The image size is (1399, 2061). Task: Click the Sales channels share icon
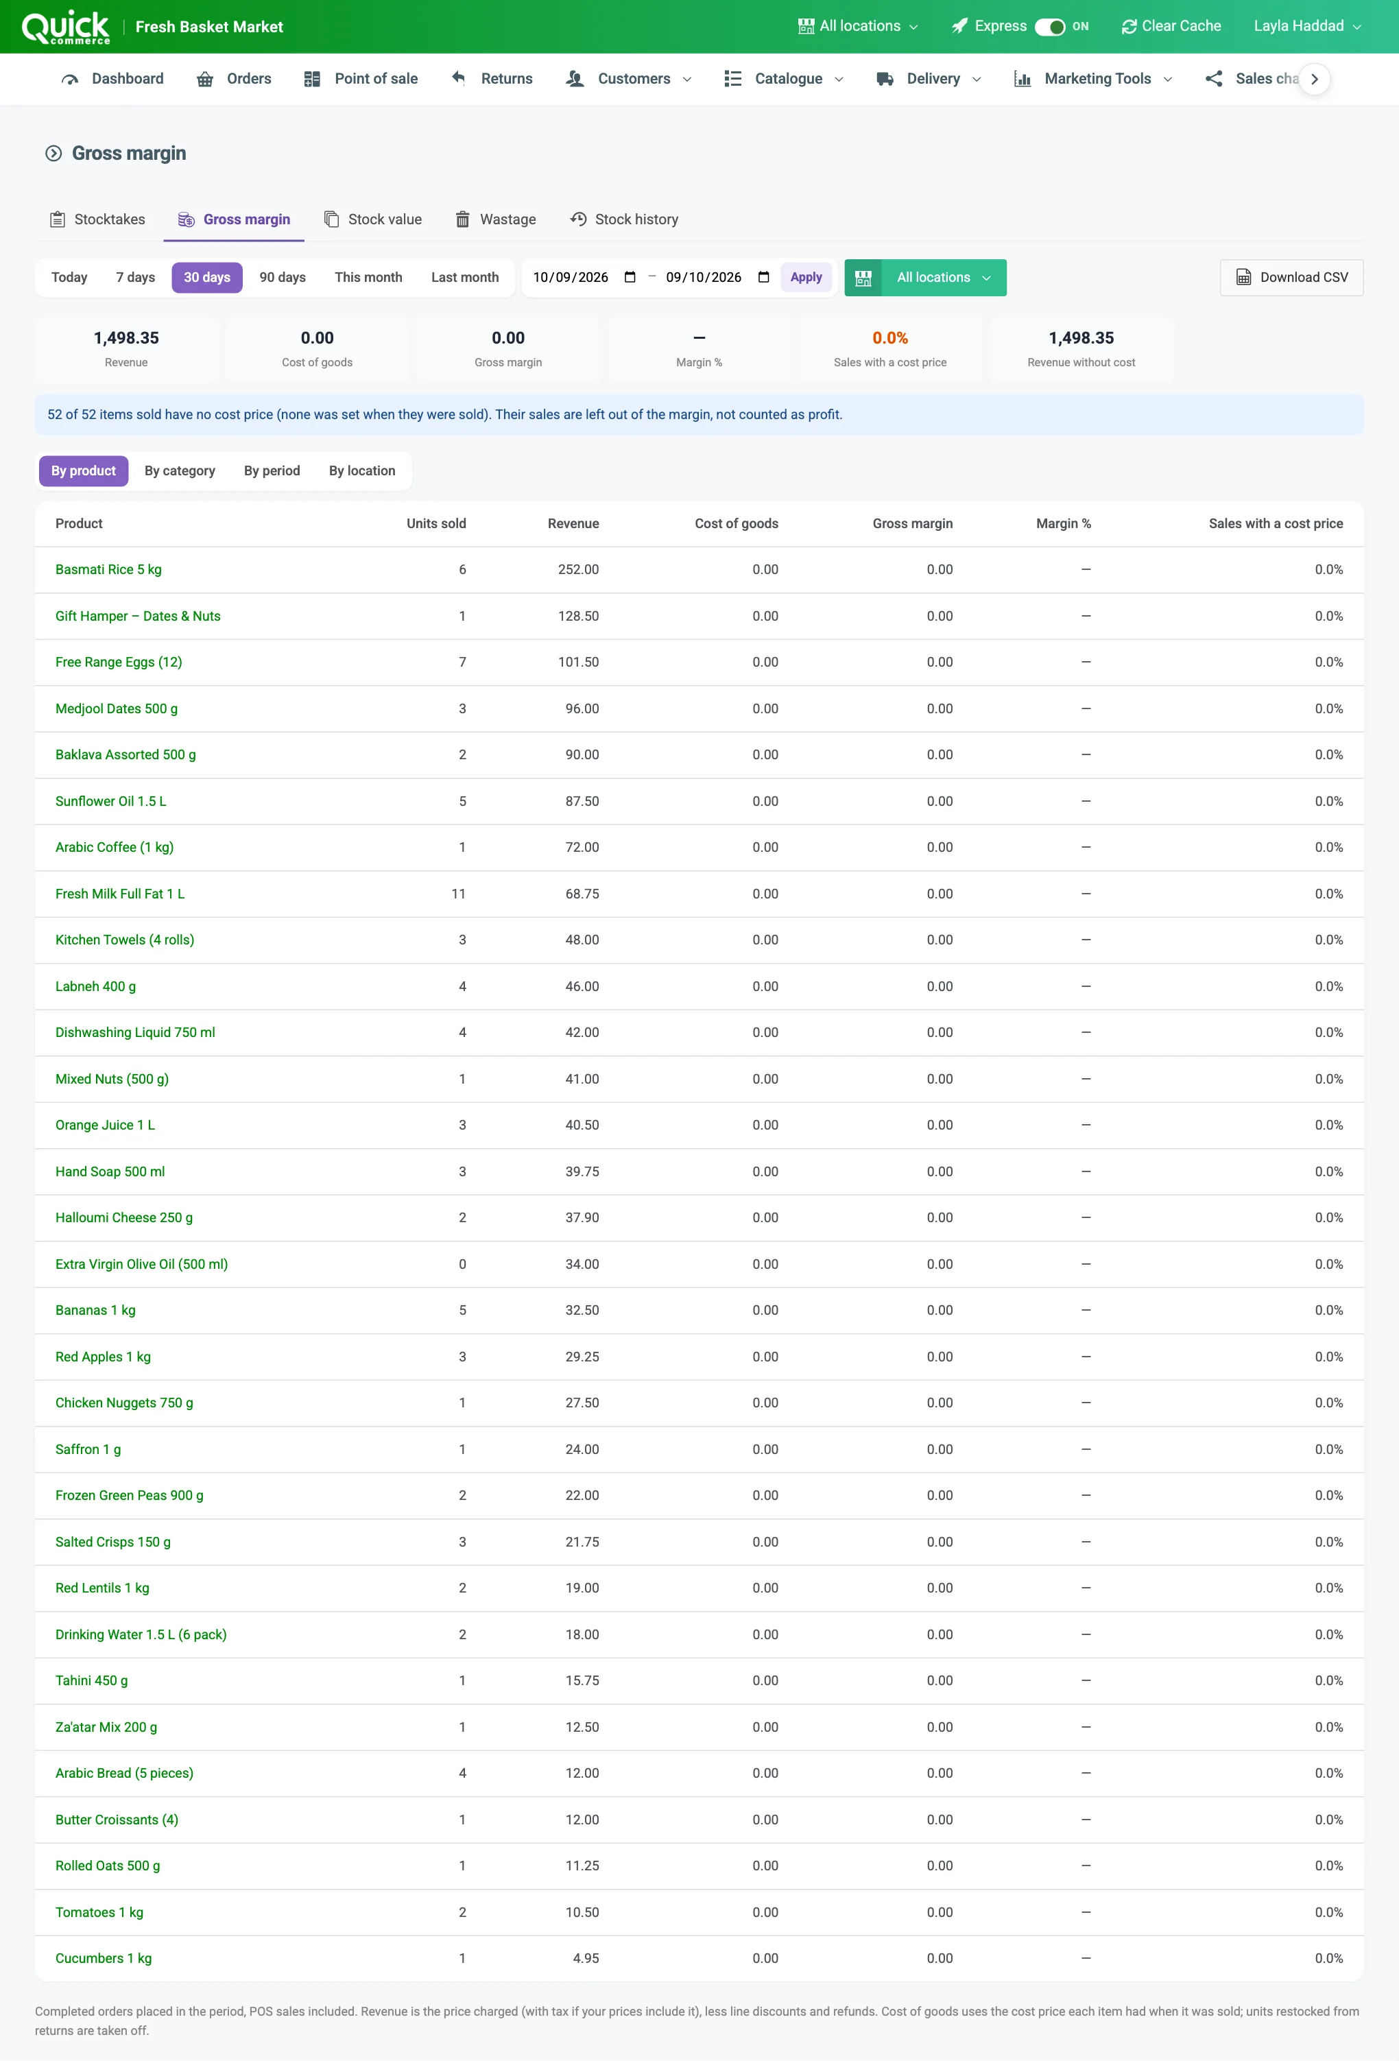[1214, 79]
